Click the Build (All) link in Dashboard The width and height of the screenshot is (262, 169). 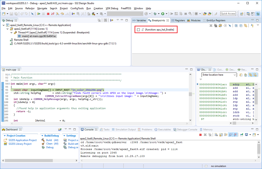[52, 140]
